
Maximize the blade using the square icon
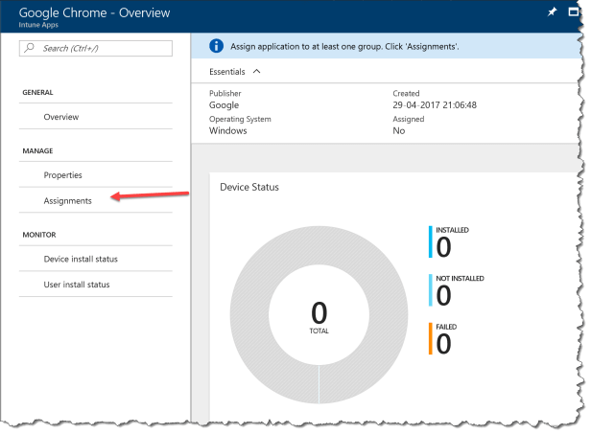(x=573, y=12)
